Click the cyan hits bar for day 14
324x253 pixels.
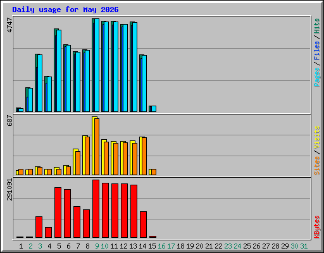(x=144, y=83)
